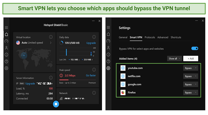Image resolution: width=208 pixels, height=115 pixels.
Task: Switch to the Protocols tab
Action: pyautogui.click(x=150, y=37)
